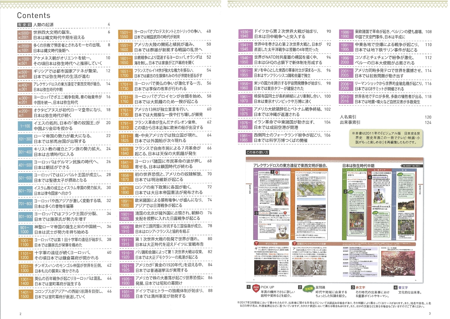The height and width of the screenshot is (319, 450).
Task: Click the "401~500" period label
Action: 25,165
